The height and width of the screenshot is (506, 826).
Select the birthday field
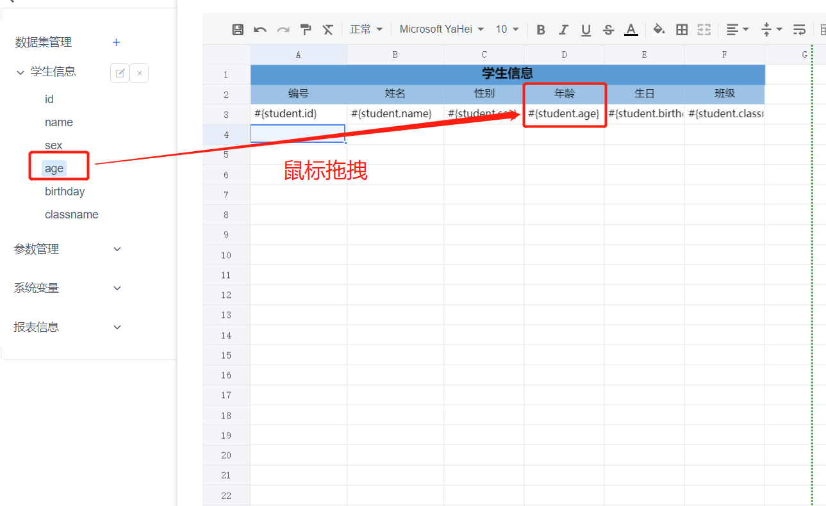click(x=65, y=192)
